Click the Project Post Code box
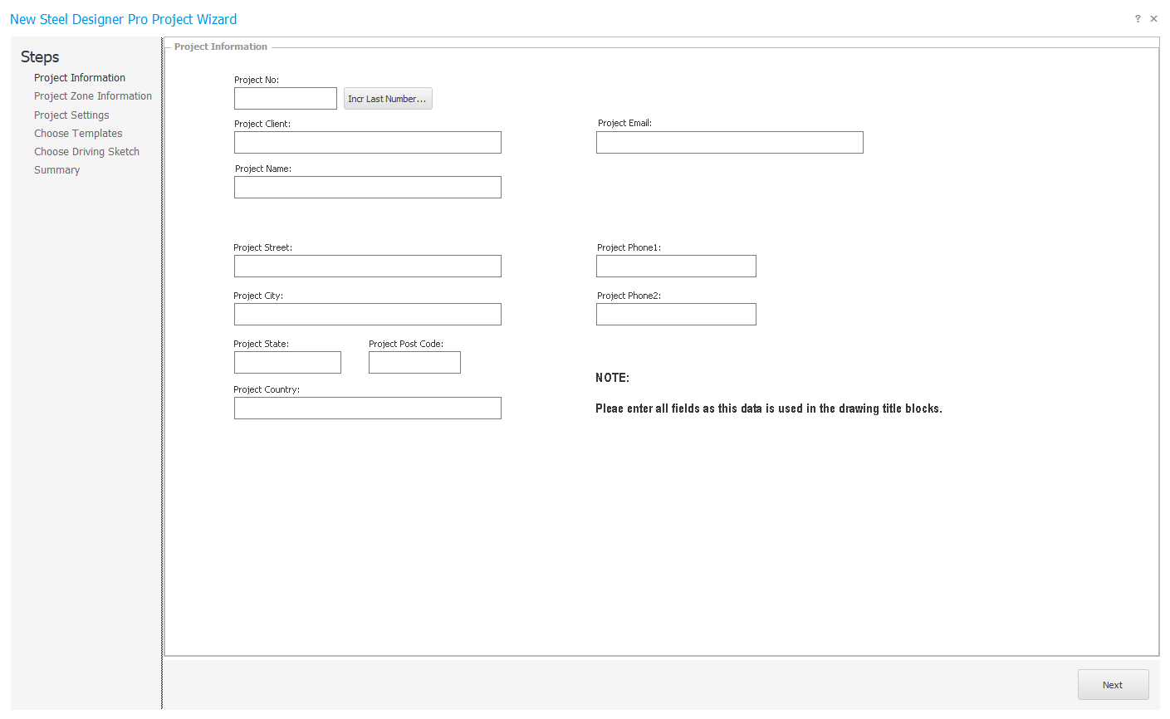The height and width of the screenshot is (719, 1170). (x=414, y=362)
